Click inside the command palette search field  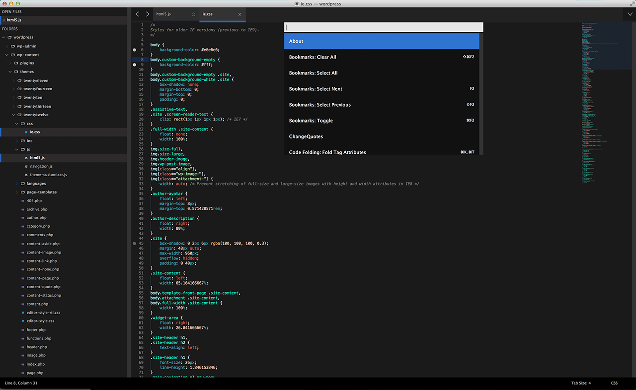click(x=383, y=27)
